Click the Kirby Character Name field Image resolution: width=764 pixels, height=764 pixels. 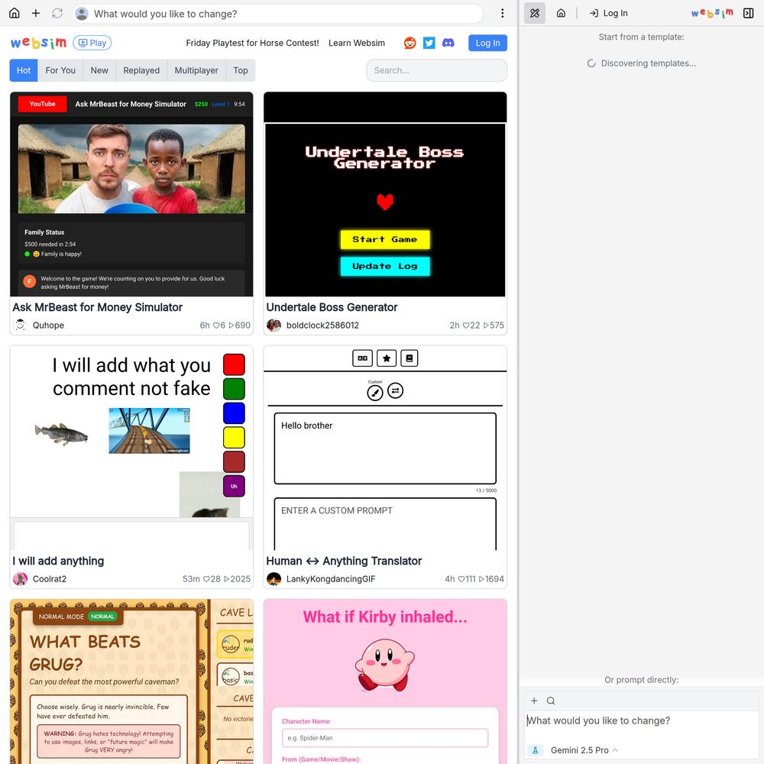tap(385, 738)
